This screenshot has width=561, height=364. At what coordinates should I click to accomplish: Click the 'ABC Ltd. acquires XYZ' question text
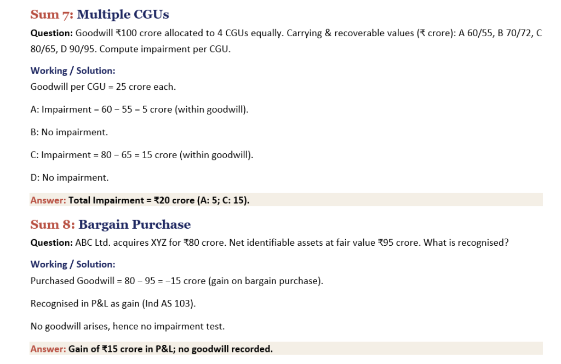(291, 243)
